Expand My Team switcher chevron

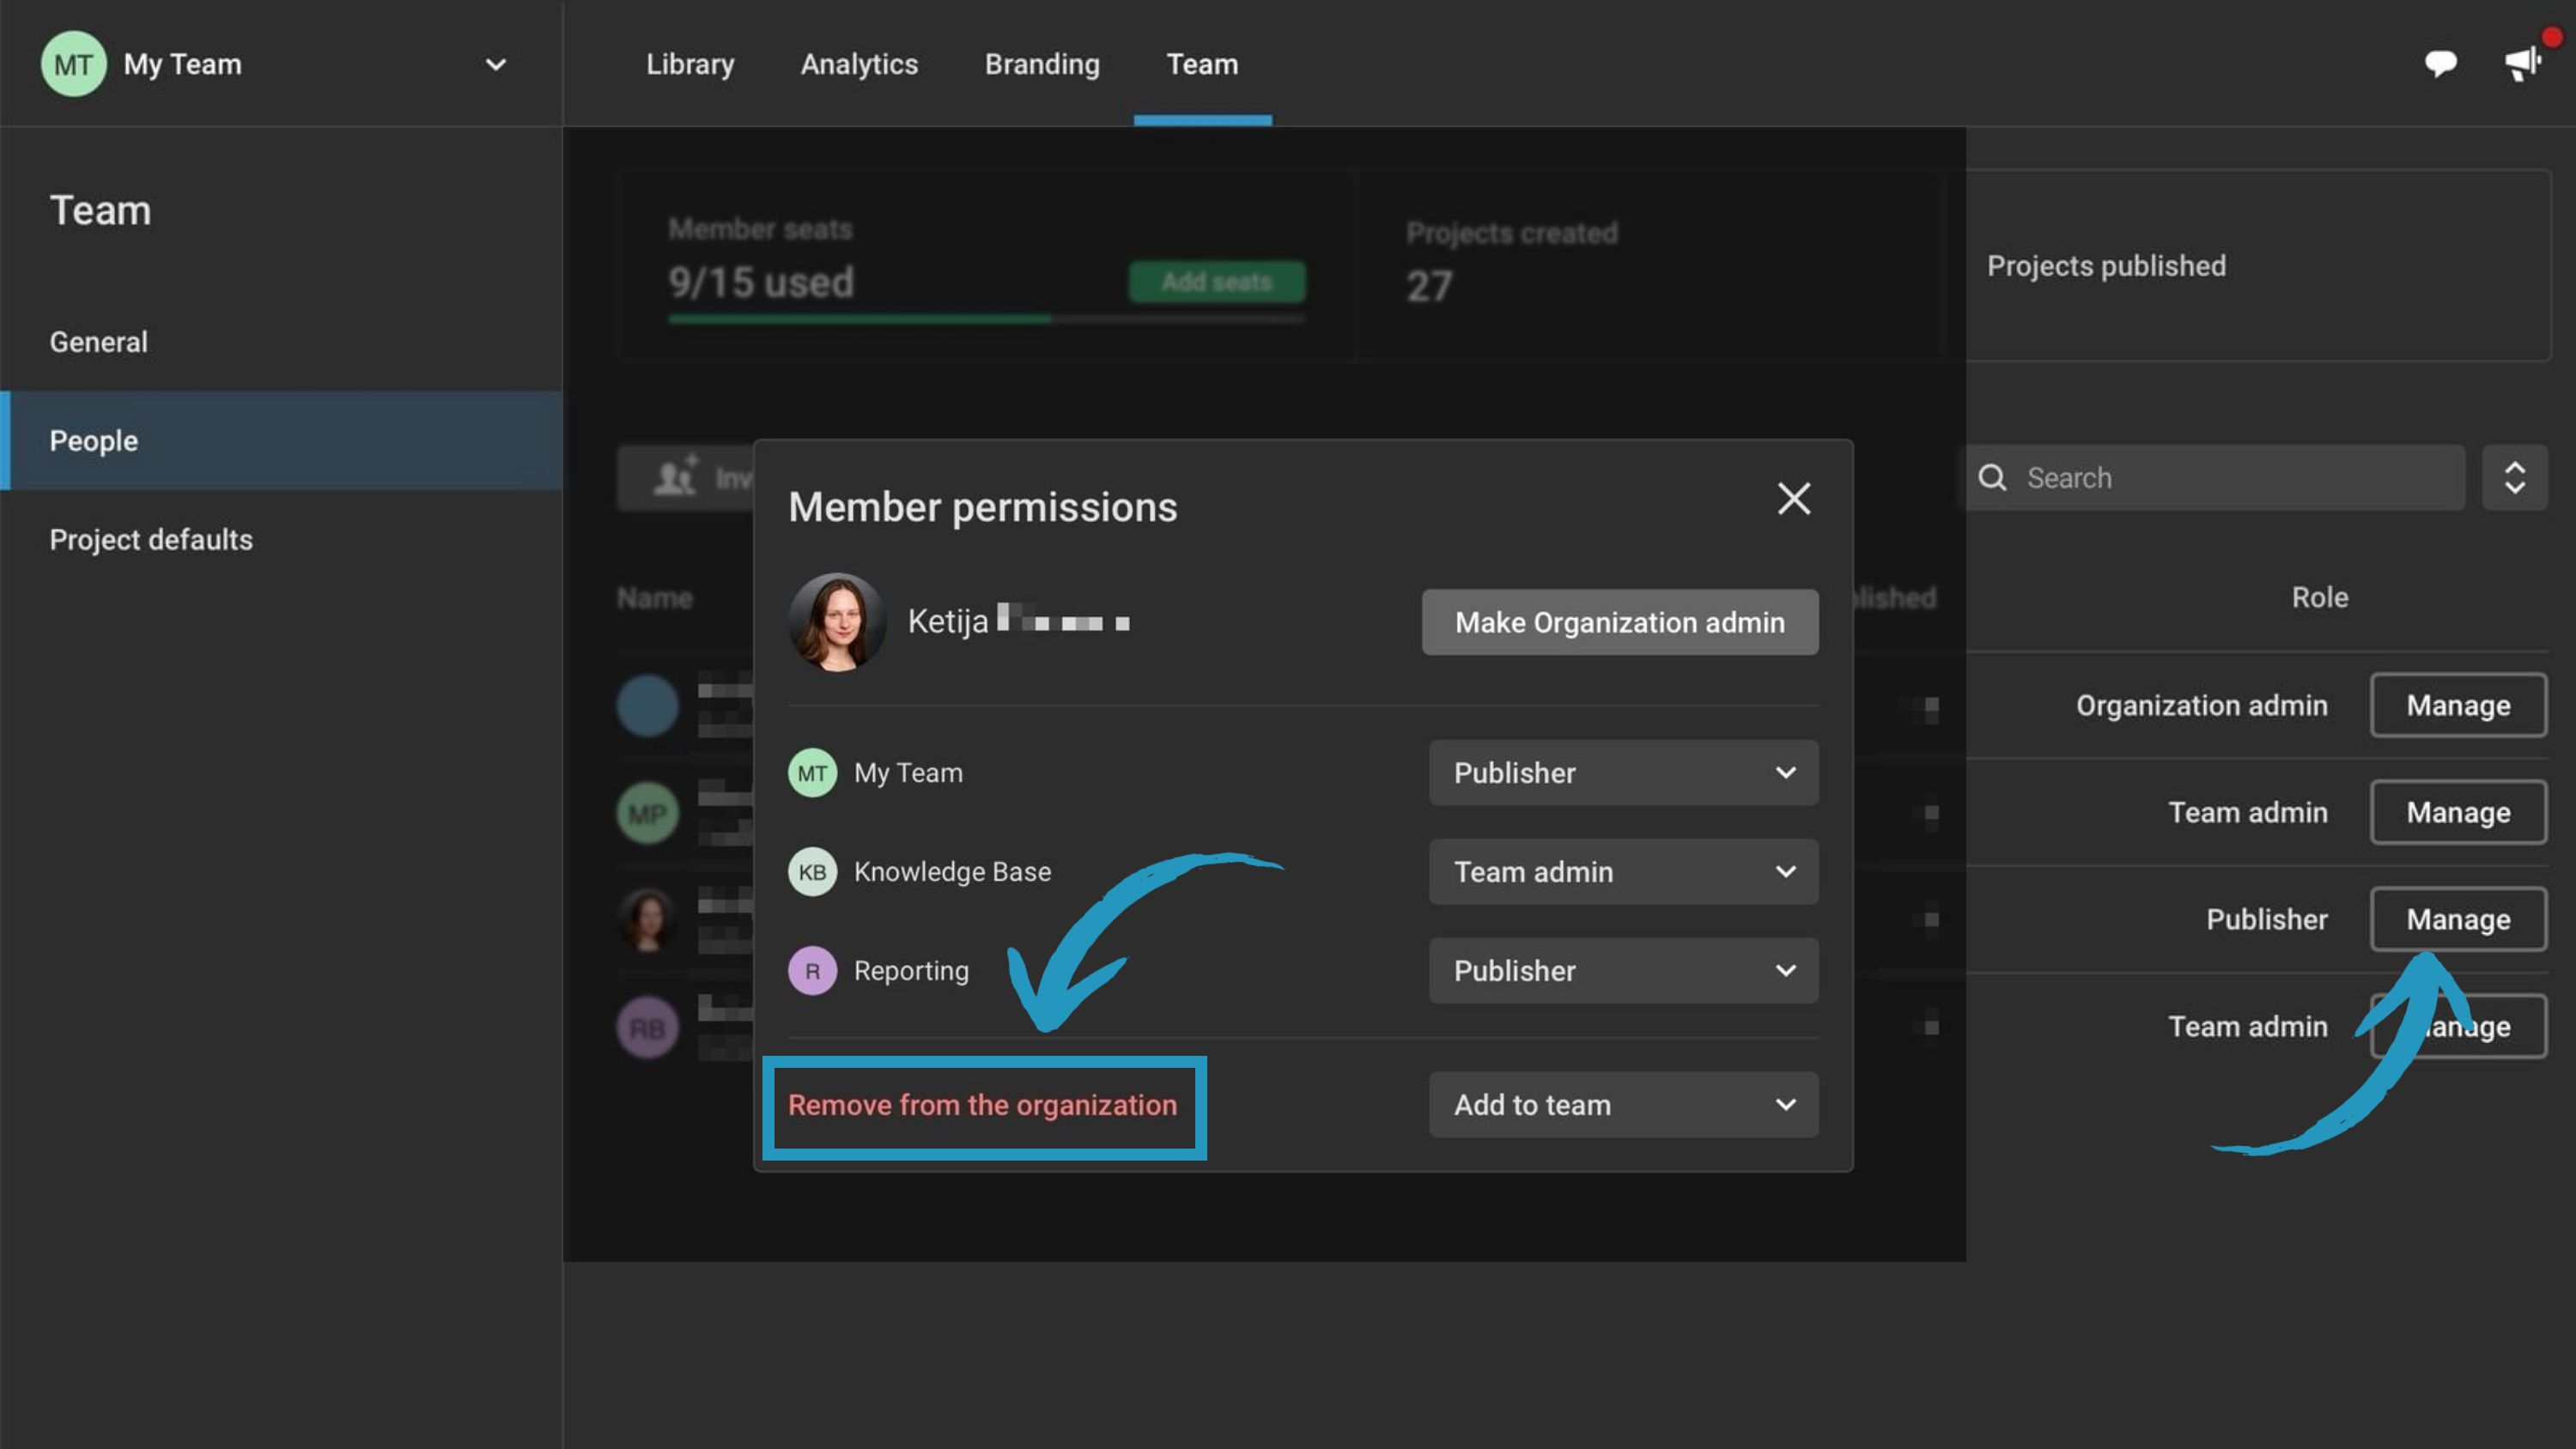[x=496, y=65]
